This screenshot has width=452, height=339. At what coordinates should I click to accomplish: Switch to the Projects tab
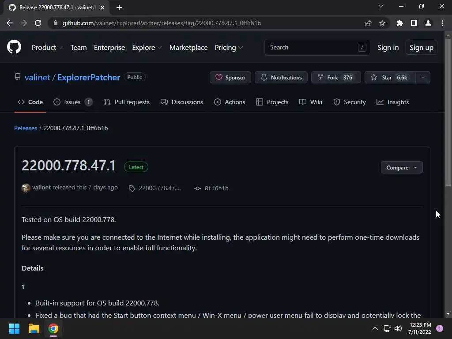pyautogui.click(x=272, y=102)
